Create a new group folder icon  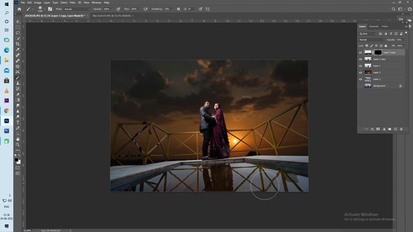coord(390,129)
